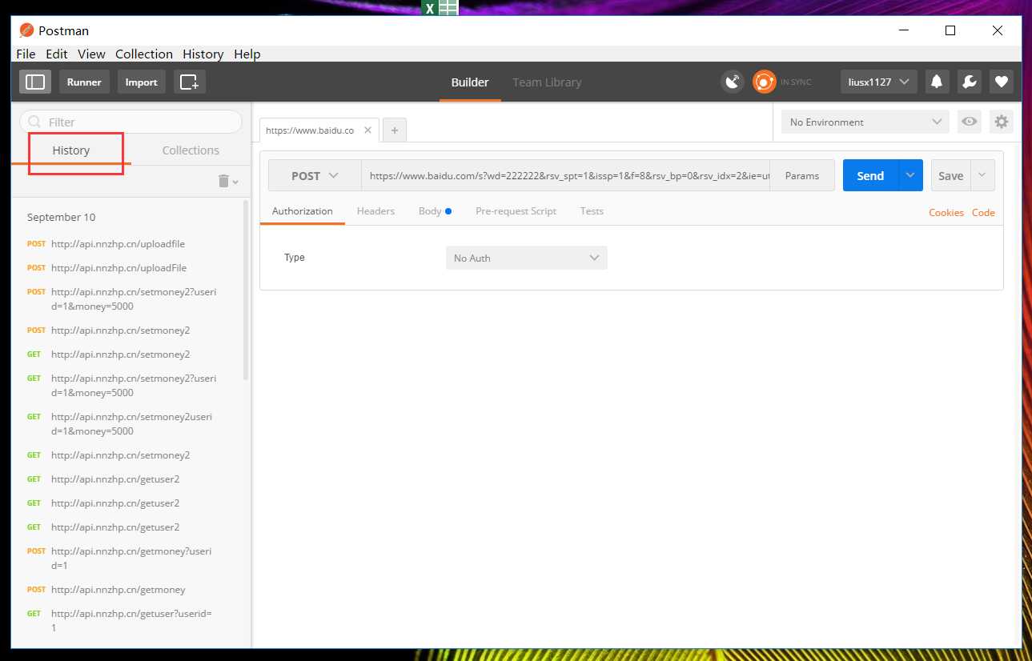Switch to the Builder tab
Screen dimensions: 1032x661
click(x=470, y=82)
